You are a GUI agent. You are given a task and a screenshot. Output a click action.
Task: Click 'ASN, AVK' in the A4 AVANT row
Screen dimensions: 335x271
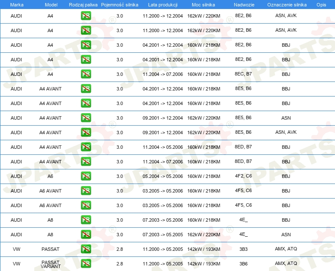(x=286, y=132)
